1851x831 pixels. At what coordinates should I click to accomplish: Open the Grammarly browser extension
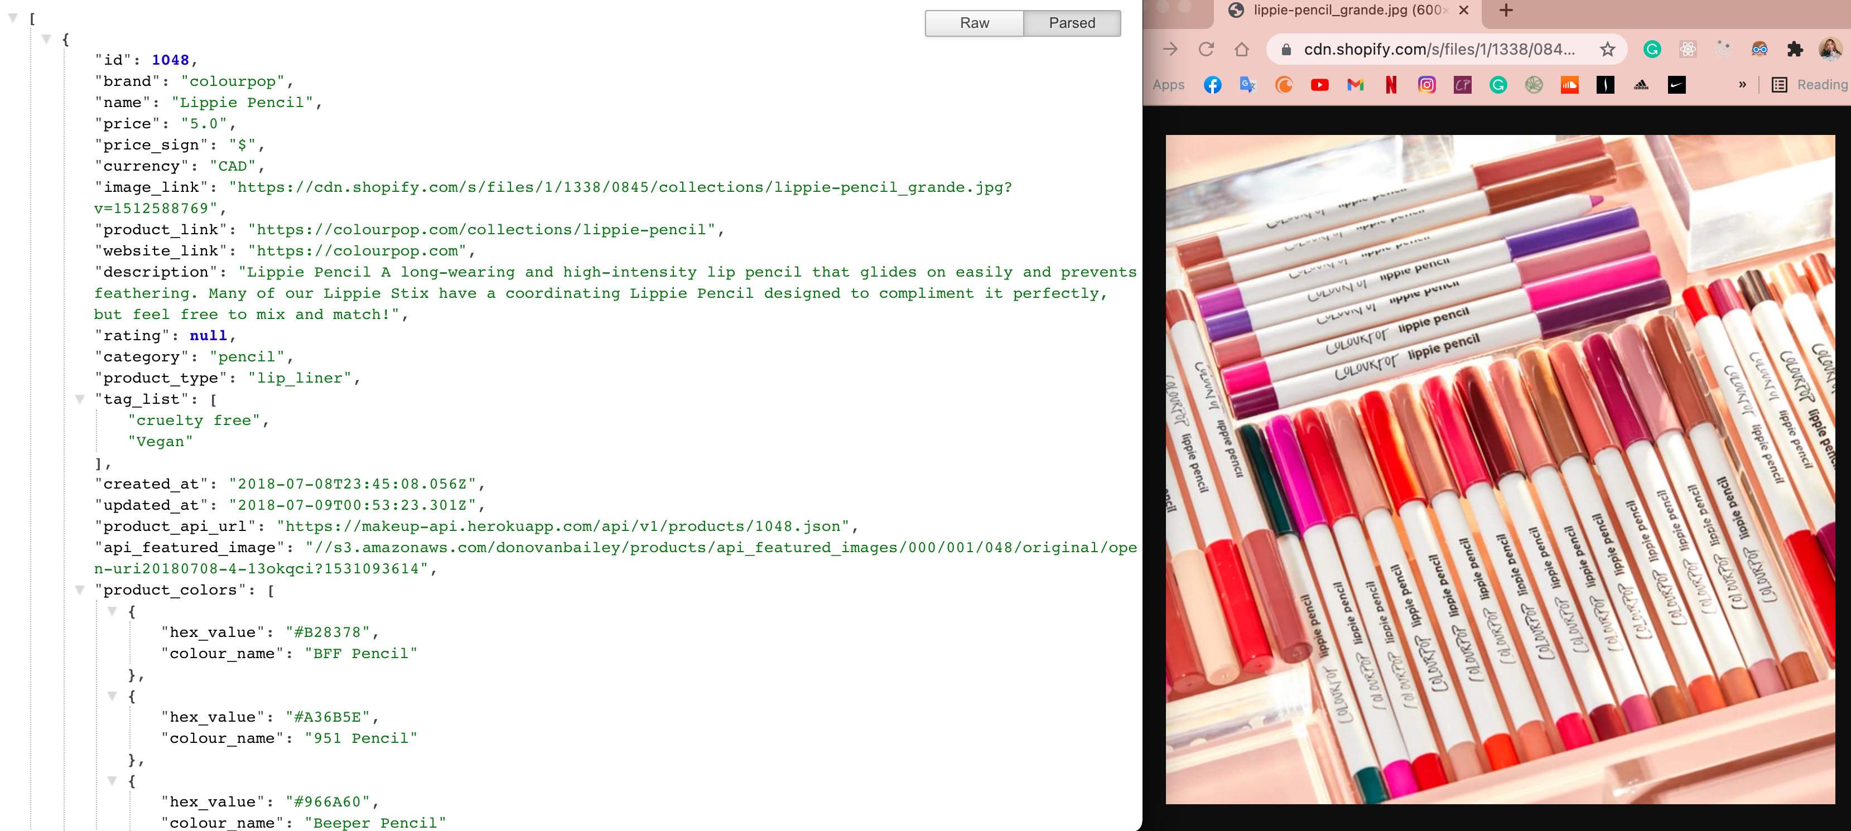pos(1654,49)
